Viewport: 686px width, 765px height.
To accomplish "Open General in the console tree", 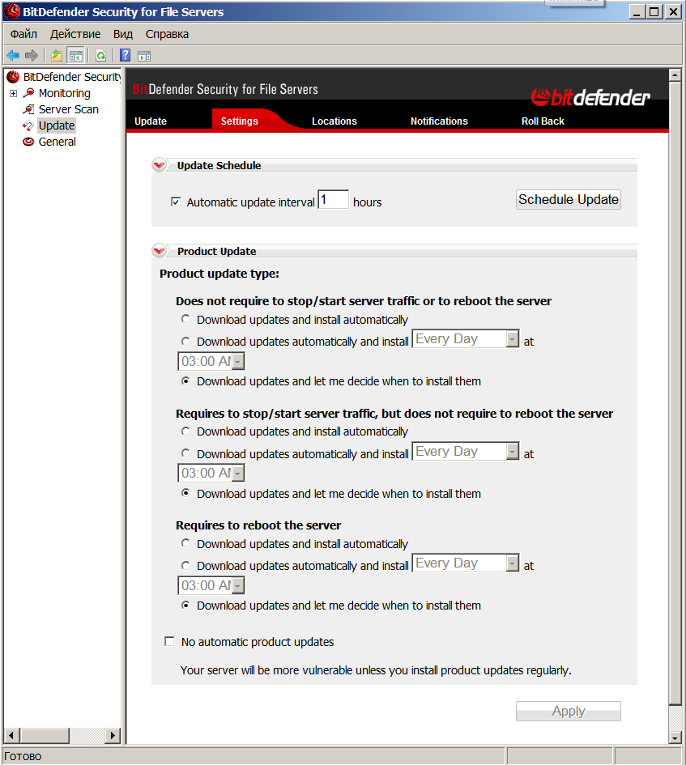I will point(58,142).
